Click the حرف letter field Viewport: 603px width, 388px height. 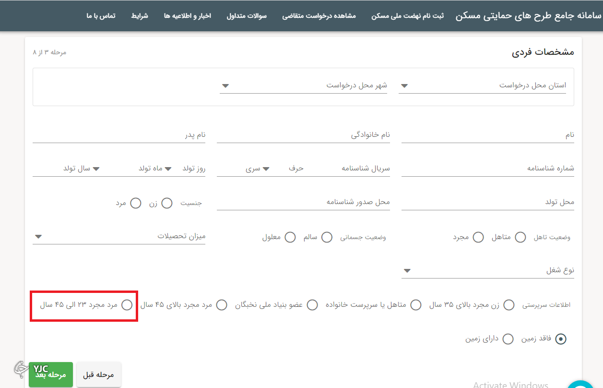[x=296, y=169]
